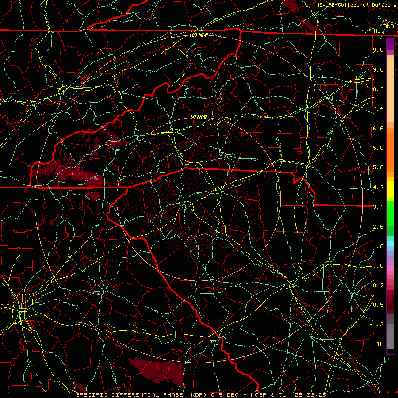Pick the cyan segment of the color bar
Screen dimensions: 398x398
[x=390, y=243]
